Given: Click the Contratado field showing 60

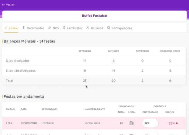Looking at the screenshot, I should pos(151,123).
